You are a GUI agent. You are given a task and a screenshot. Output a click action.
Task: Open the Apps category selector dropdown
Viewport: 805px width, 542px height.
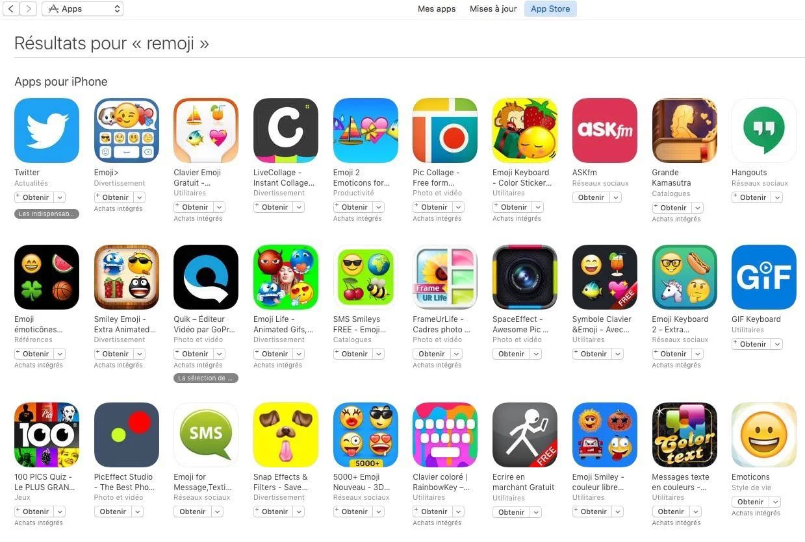83,9
